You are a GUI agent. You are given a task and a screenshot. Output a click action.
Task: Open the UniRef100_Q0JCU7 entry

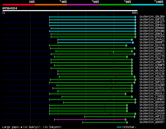pyautogui.click(x=152, y=105)
